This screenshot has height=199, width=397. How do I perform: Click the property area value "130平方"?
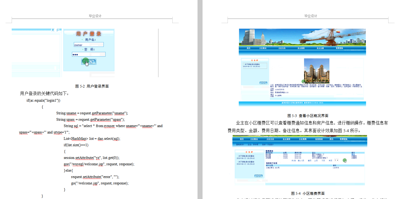click(336, 168)
